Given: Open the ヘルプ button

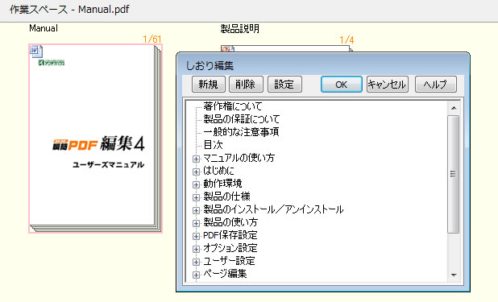Looking at the screenshot, I should [436, 84].
